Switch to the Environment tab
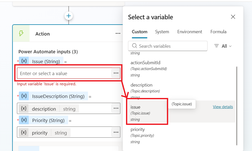 tap(190, 32)
